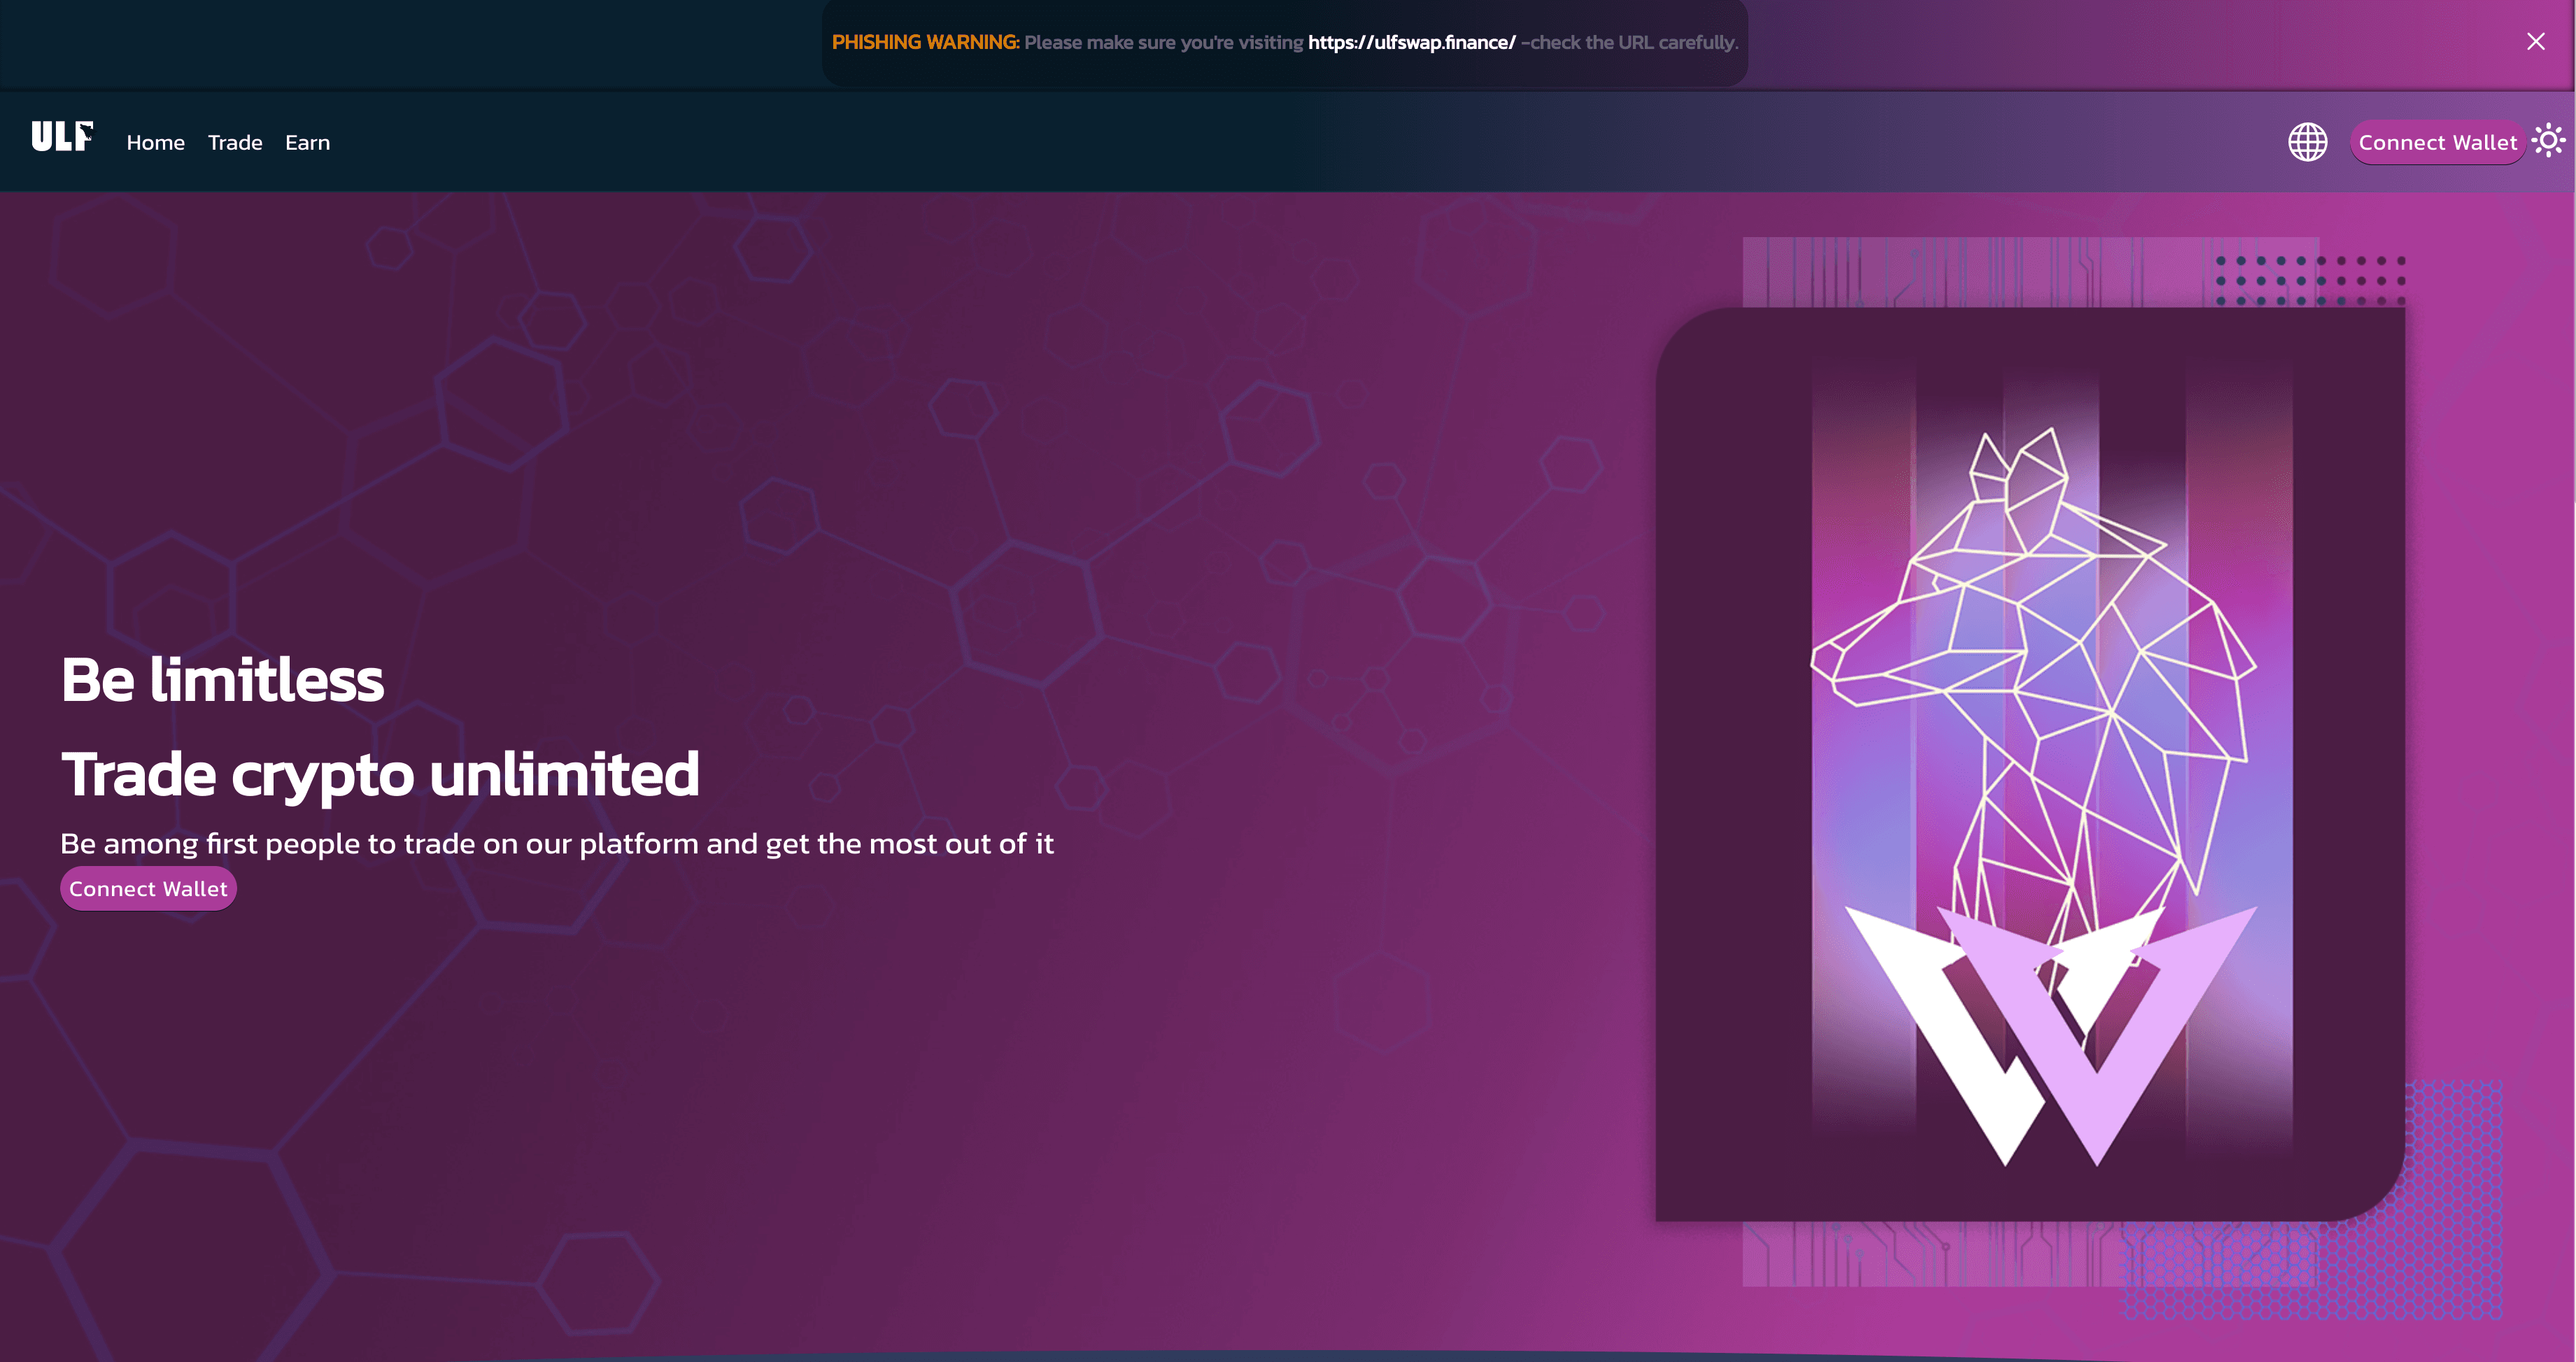Dismiss the phishing warning banner
The width and height of the screenshot is (2576, 1362).
pyautogui.click(x=2535, y=42)
